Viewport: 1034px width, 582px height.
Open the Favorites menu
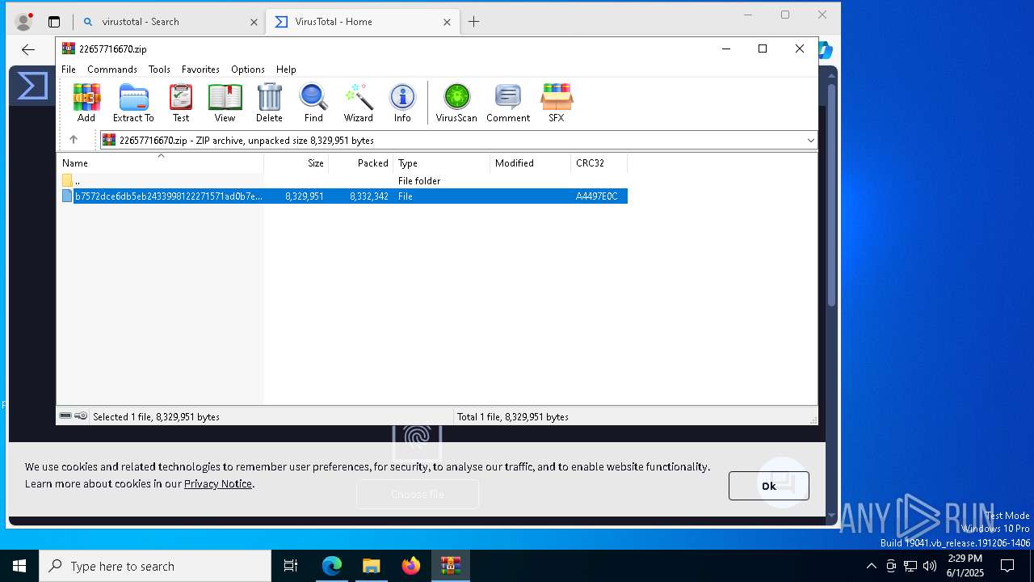(200, 70)
